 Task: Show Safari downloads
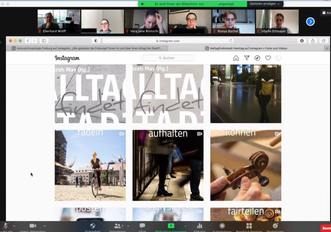(x=302, y=41)
